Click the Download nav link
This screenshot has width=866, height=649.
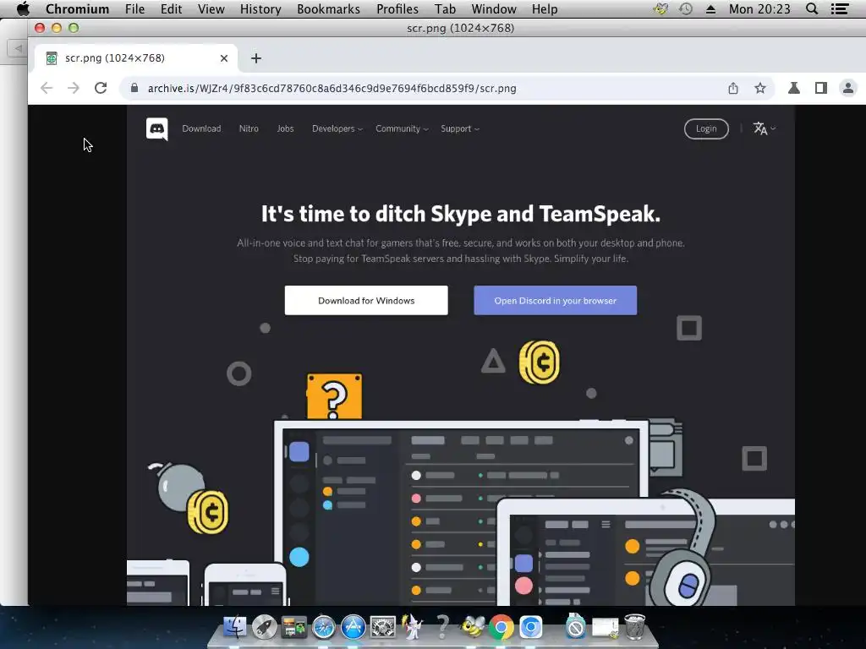(x=201, y=128)
